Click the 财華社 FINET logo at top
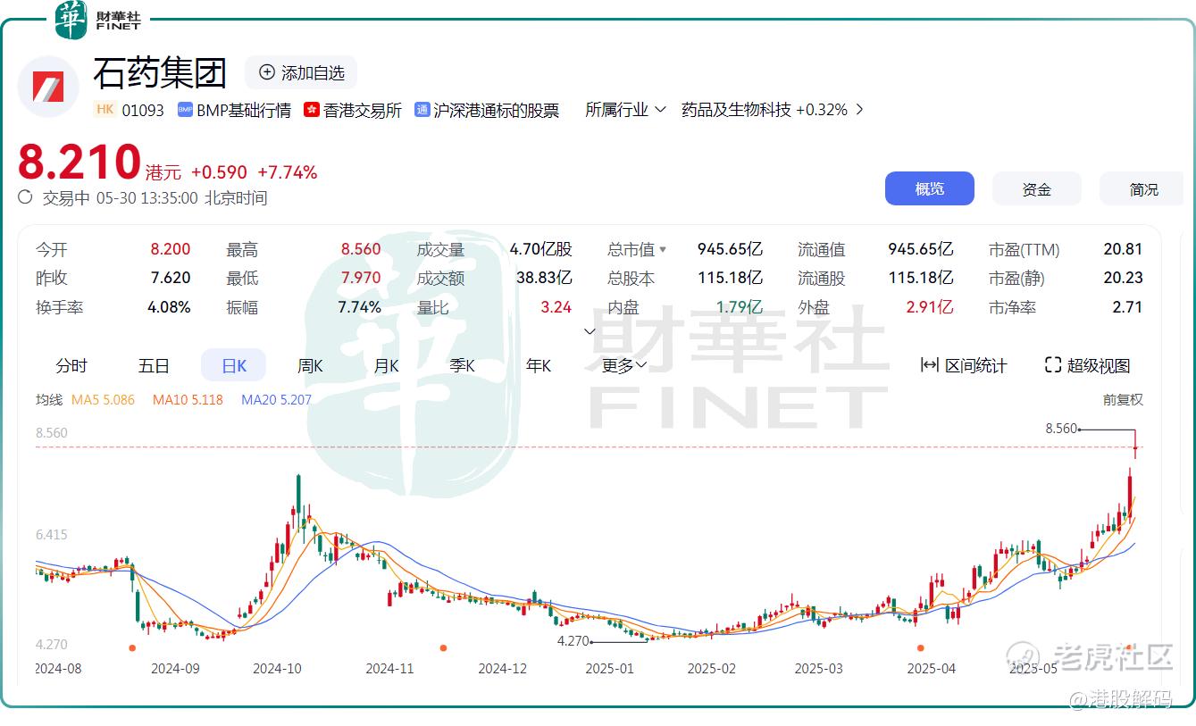Screen dimensions: 1196x726 [98, 20]
